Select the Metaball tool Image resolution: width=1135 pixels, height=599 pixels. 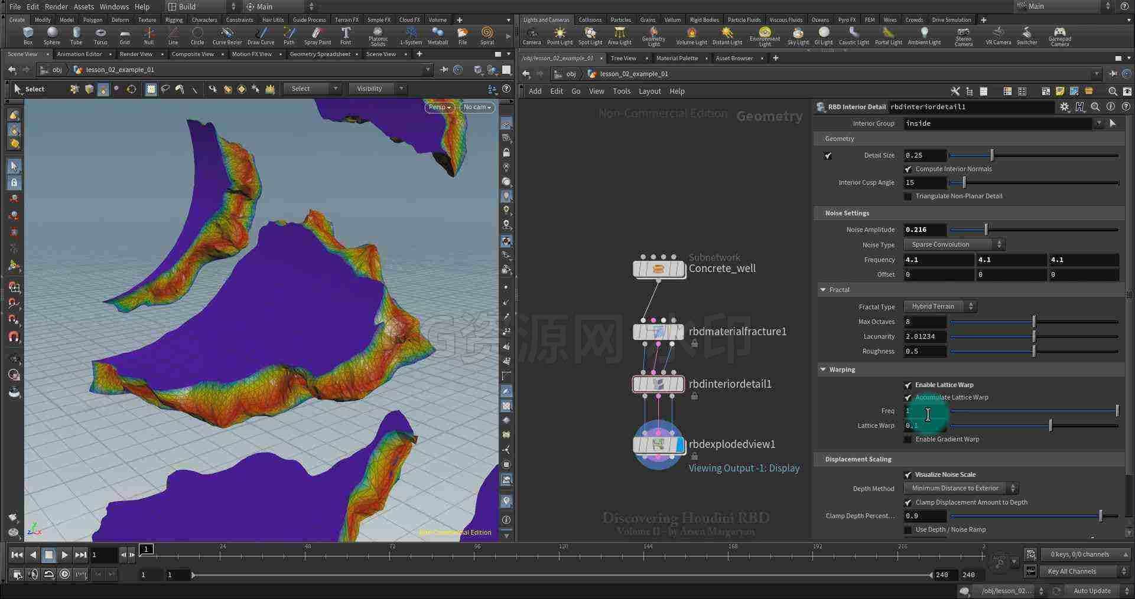[438, 35]
